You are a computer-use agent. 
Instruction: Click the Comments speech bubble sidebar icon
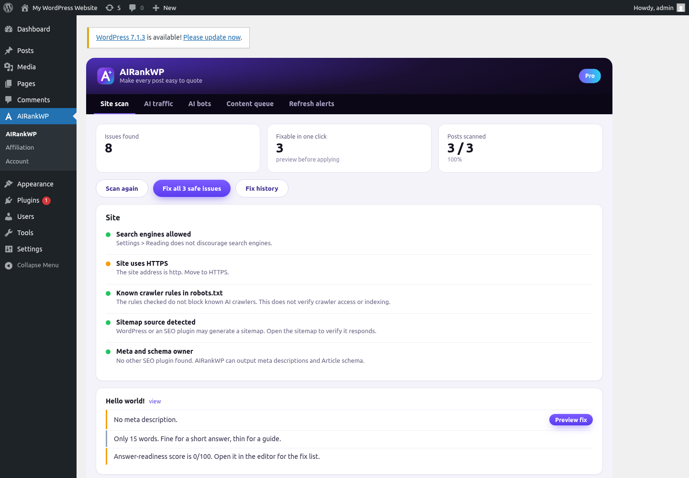(9, 100)
